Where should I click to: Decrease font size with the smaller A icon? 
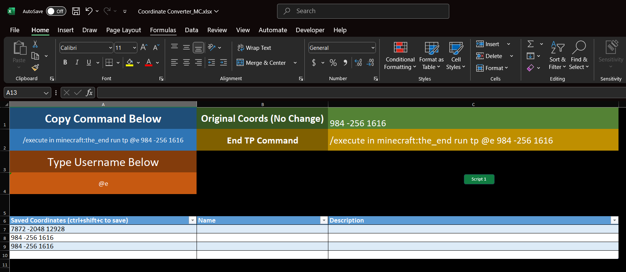156,48
